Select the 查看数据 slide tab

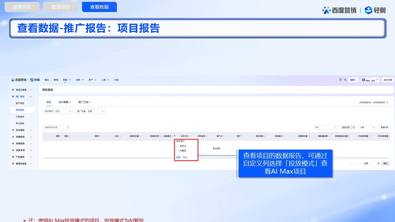pos(99,7)
